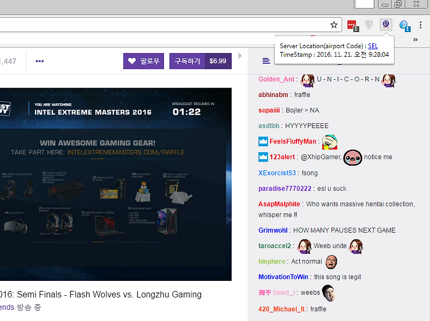The width and height of the screenshot is (430, 321).
Task: Click the 'this song is legit' chat message
Action: (337, 277)
